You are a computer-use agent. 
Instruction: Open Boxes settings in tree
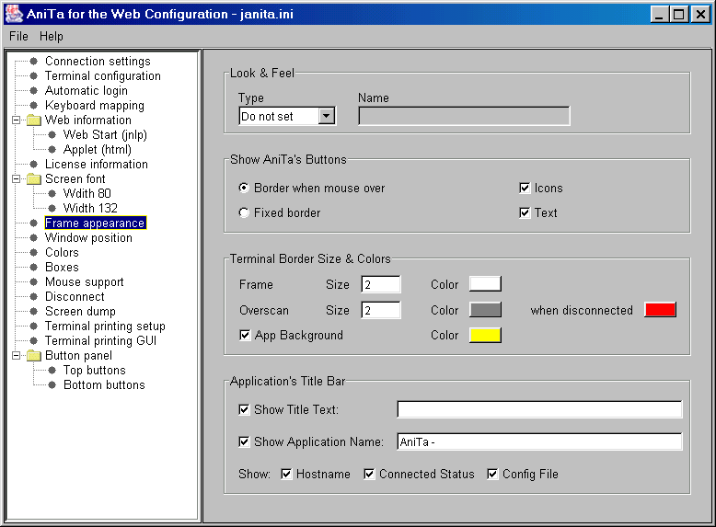pyautogui.click(x=62, y=267)
